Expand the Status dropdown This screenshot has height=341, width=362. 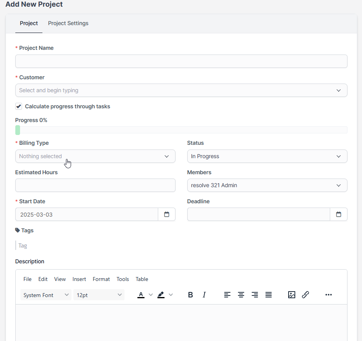pyautogui.click(x=267, y=156)
